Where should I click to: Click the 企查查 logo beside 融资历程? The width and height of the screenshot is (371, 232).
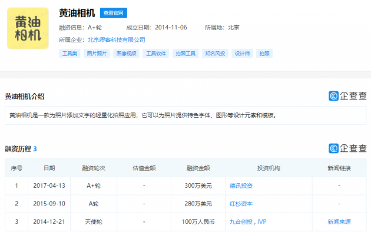tap(347, 148)
